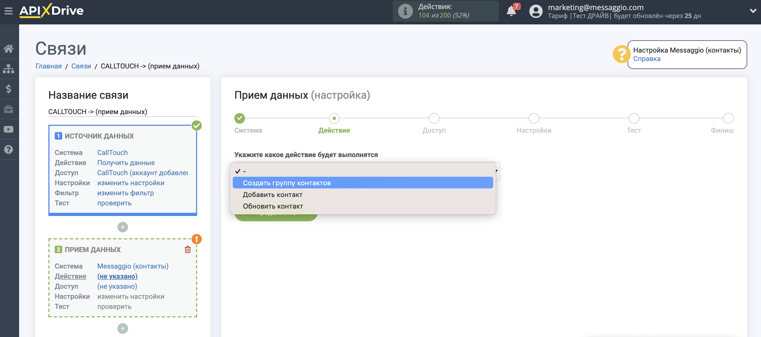This screenshot has width=761, height=337.
Task: Click the 'ИСТОЧНИК ДАННЫХ' block header
Action: click(x=99, y=136)
